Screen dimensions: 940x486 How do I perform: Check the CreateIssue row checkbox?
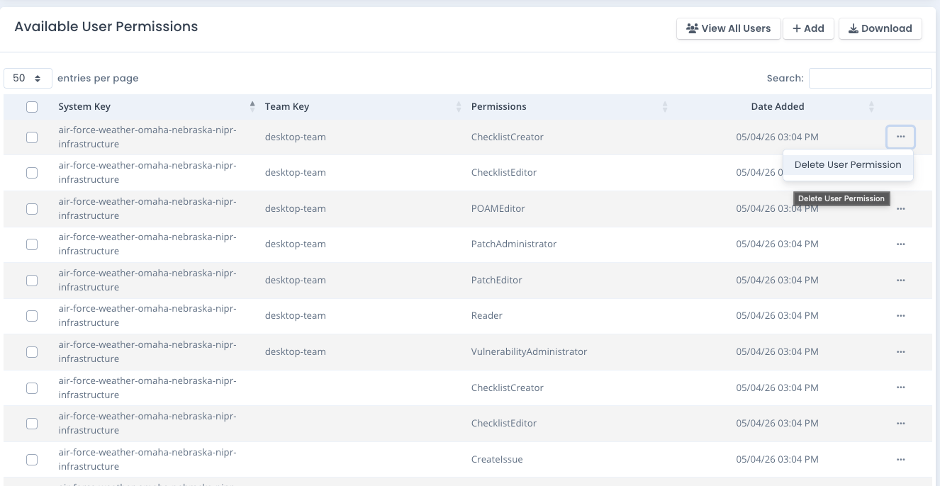pyautogui.click(x=32, y=460)
